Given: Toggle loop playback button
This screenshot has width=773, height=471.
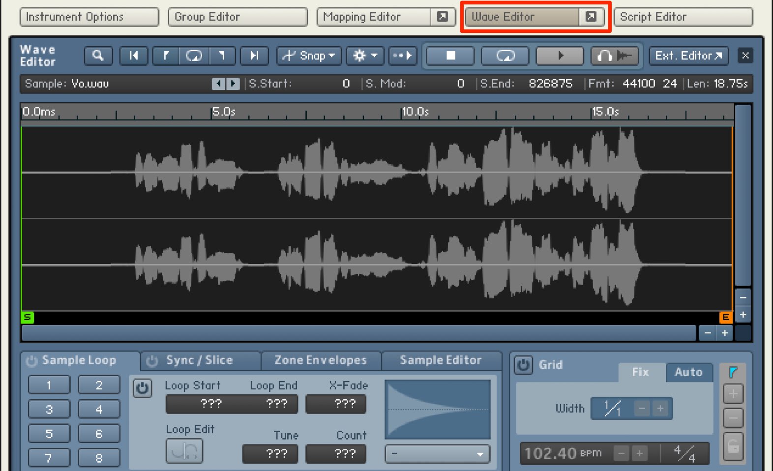Looking at the screenshot, I should 505,56.
